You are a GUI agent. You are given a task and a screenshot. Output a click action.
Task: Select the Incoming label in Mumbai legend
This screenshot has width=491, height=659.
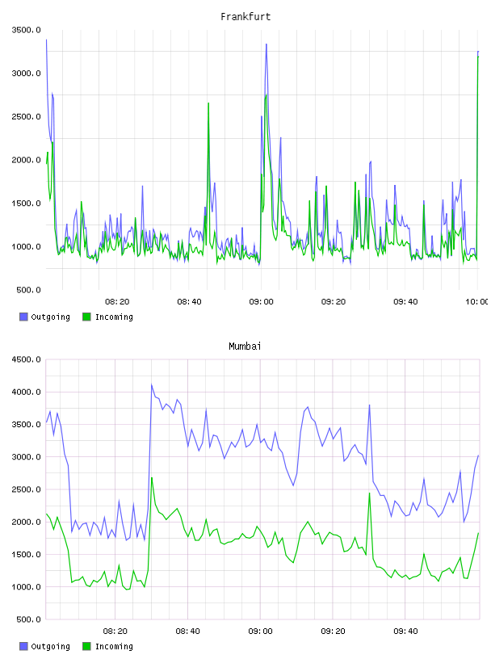[114, 646]
